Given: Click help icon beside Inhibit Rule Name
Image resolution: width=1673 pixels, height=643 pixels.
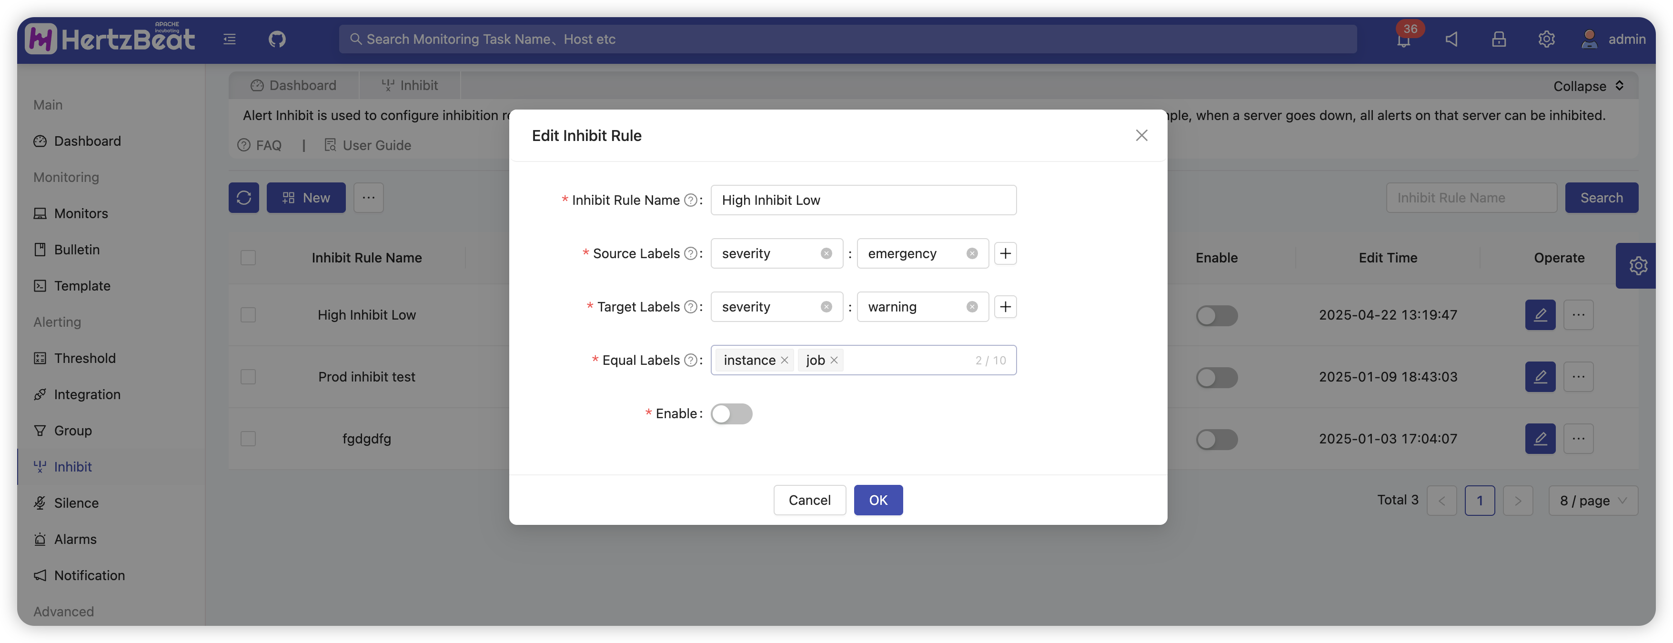Looking at the screenshot, I should click(x=691, y=200).
